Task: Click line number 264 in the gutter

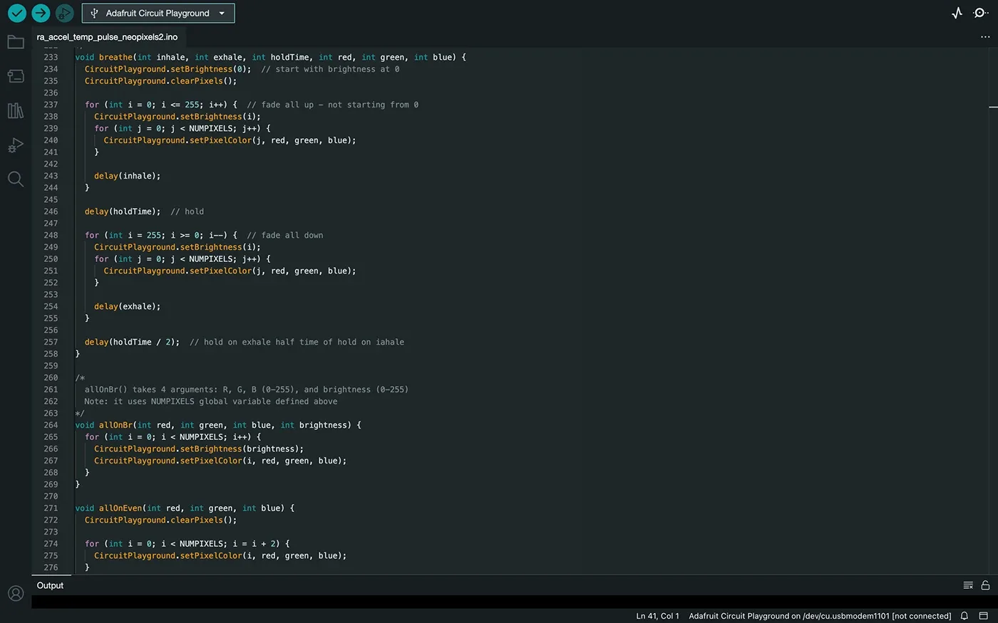Action: [51, 425]
